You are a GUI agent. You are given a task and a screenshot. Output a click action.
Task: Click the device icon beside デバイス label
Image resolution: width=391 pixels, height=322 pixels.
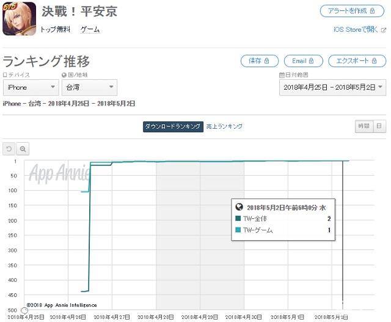(5, 75)
